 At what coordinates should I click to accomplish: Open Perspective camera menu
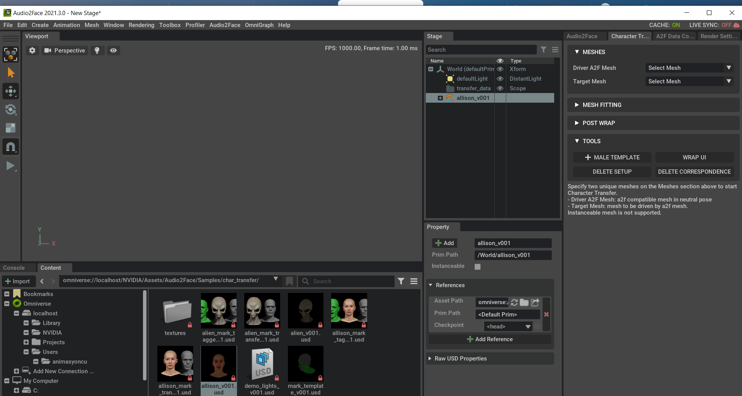(65, 51)
